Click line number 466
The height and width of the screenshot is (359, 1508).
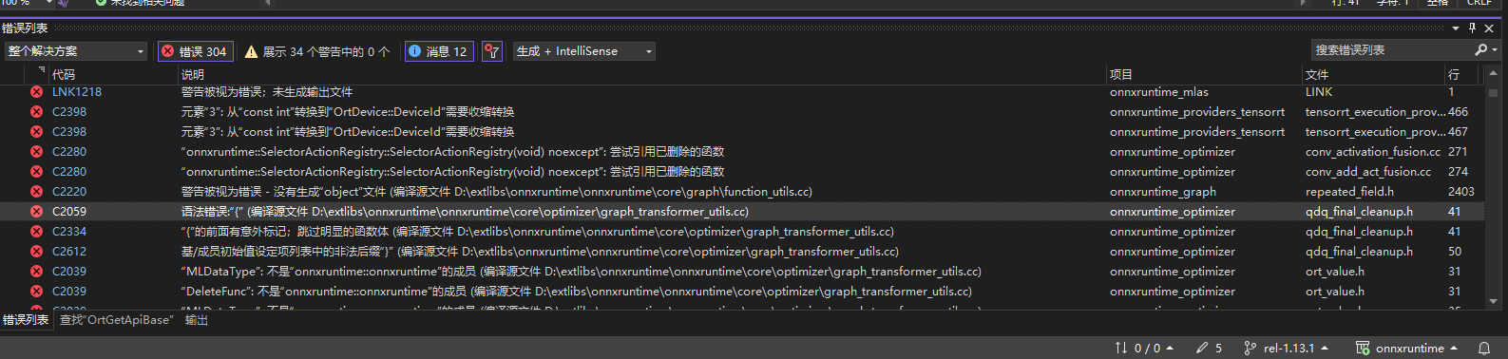1458,112
